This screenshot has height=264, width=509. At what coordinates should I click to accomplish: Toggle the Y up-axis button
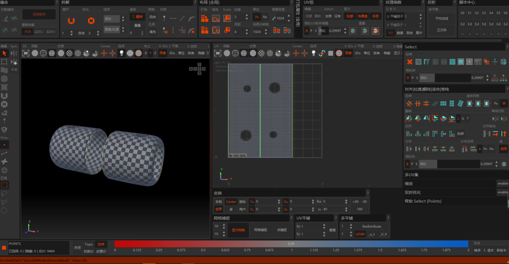click(150, 53)
